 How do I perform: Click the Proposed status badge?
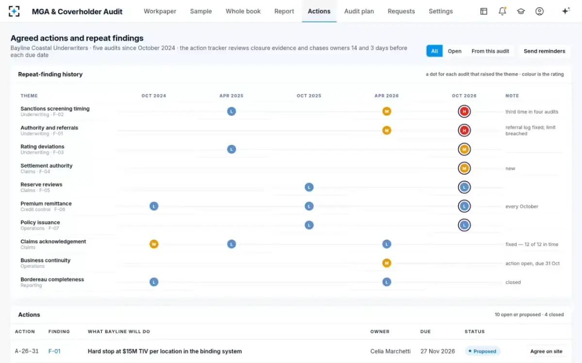(482, 351)
